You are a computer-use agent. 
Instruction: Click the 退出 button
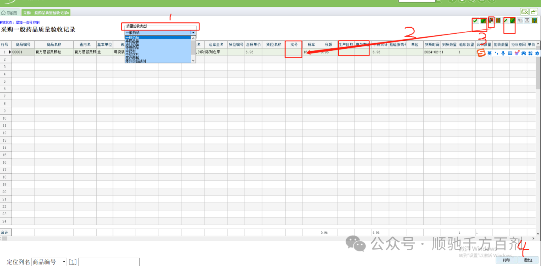pos(528,260)
